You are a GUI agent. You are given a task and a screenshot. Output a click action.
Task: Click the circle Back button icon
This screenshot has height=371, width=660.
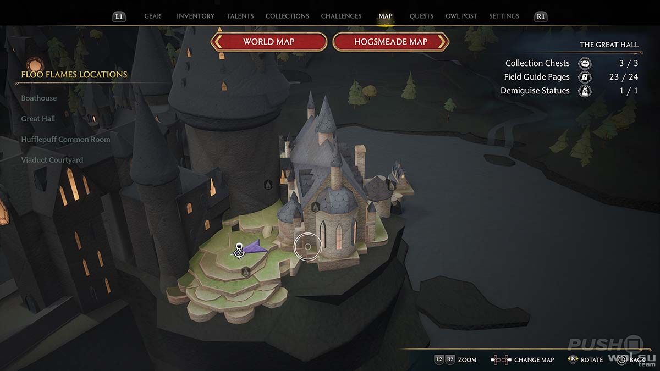click(621, 360)
